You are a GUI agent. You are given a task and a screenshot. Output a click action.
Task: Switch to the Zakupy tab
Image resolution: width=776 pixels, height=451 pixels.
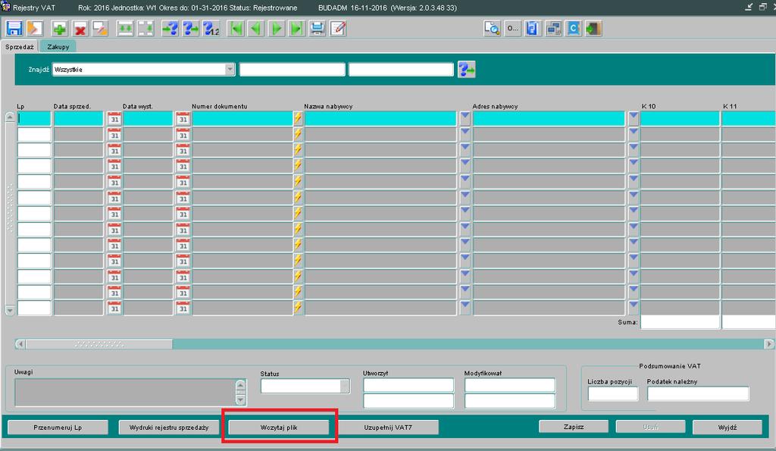pyautogui.click(x=58, y=46)
